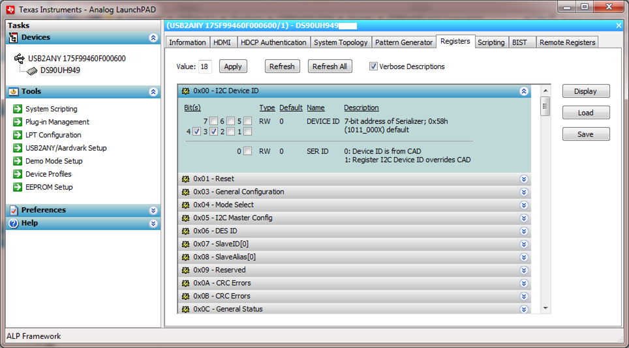Click the Refresh button
Image resolution: width=629 pixels, height=348 pixels.
[282, 66]
